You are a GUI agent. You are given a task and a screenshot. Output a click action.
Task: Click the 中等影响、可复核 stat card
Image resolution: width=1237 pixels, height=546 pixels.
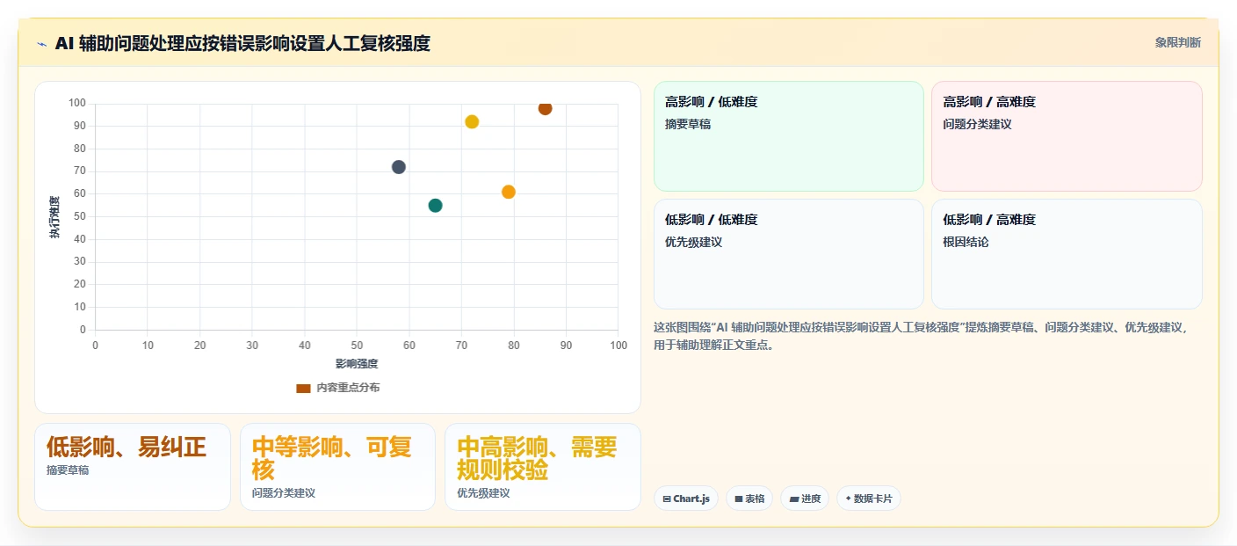(x=337, y=467)
